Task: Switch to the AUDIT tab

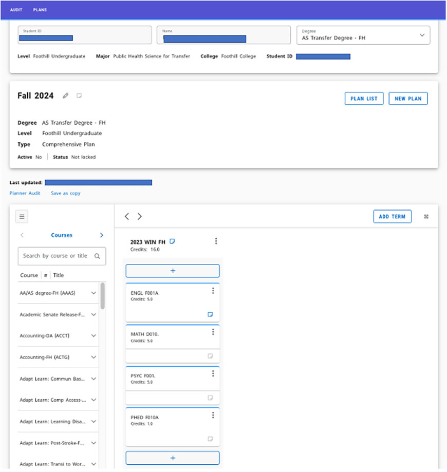Action: coord(16,9)
